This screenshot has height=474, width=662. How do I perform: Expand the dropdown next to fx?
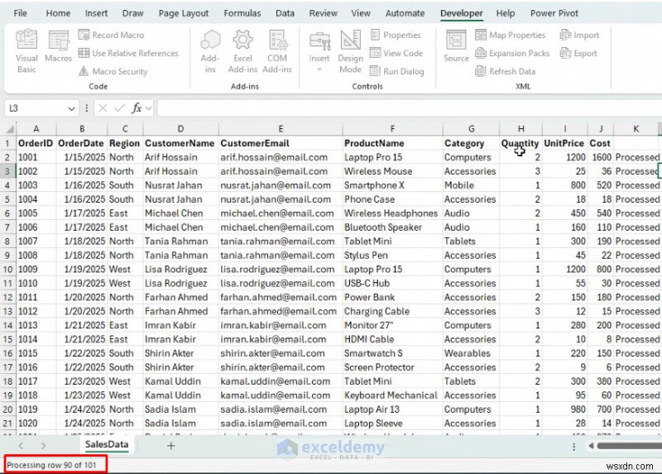click(149, 108)
